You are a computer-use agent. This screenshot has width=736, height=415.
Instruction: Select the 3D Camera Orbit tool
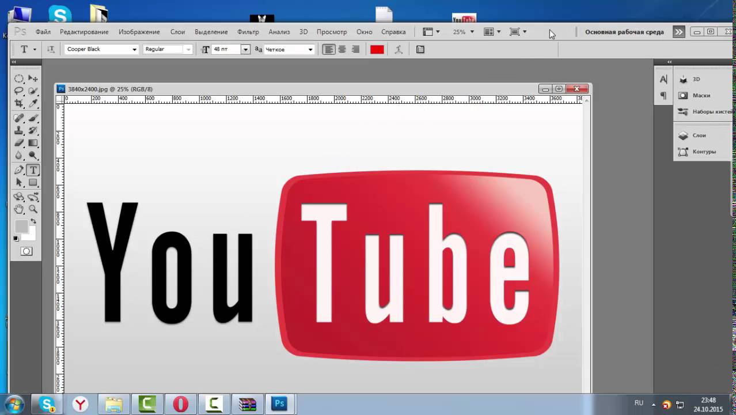pyautogui.click(x=33, y=197)
